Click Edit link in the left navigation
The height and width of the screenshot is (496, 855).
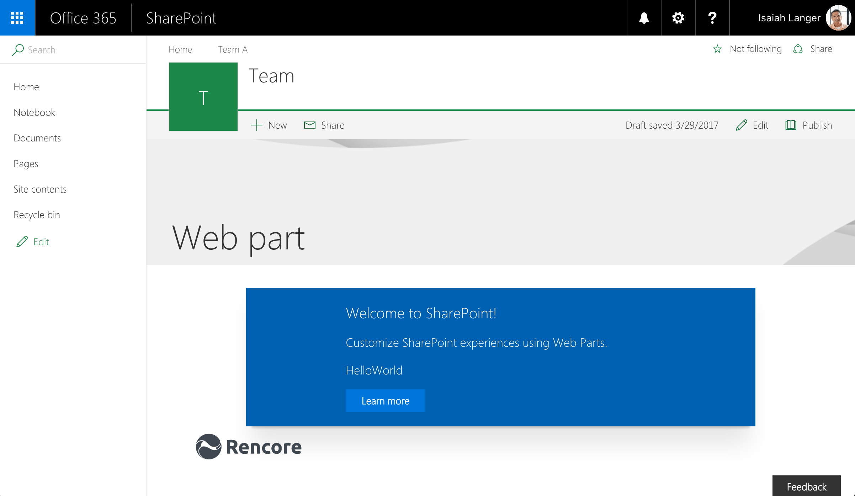pos(41,242)
